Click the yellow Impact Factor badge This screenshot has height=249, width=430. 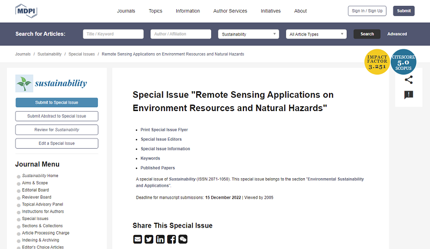(x=377, y=62)
